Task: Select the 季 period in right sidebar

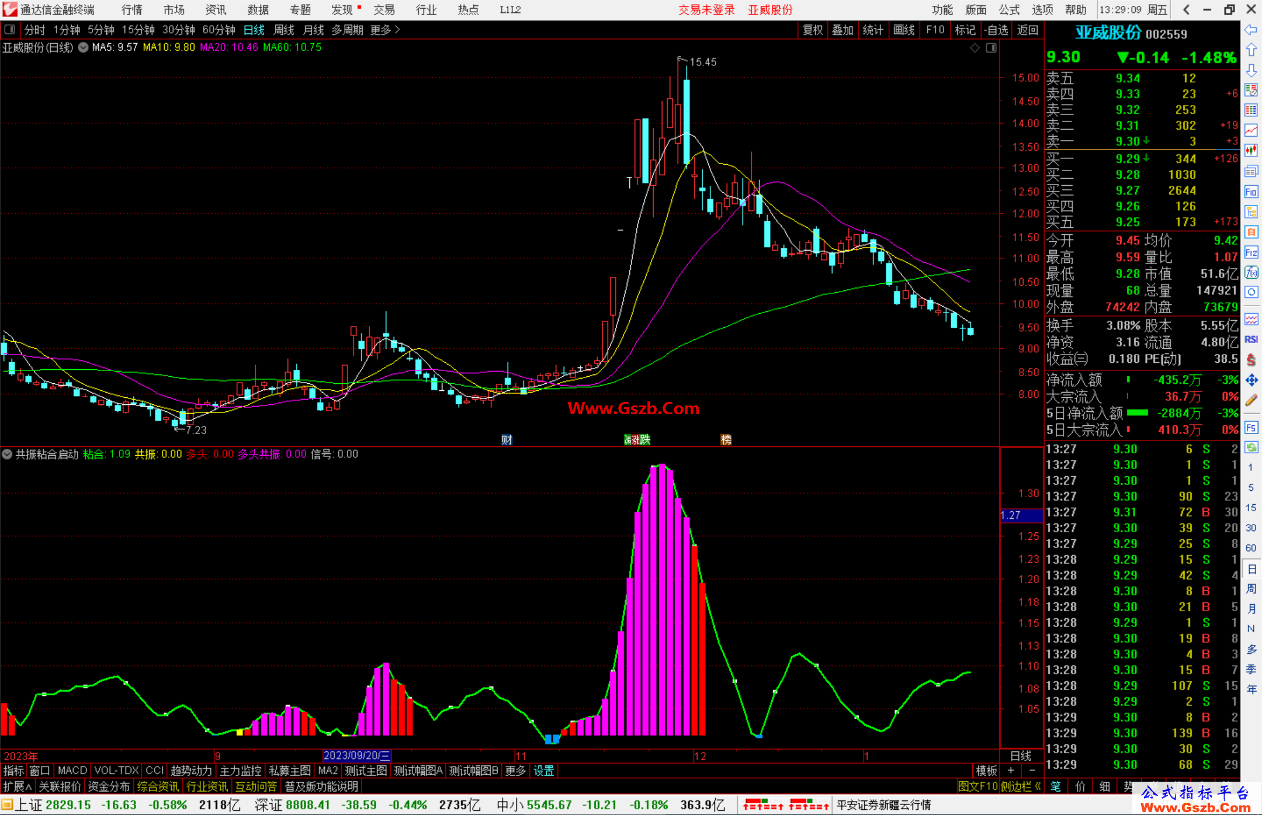Action: [x=1251, y=669]
